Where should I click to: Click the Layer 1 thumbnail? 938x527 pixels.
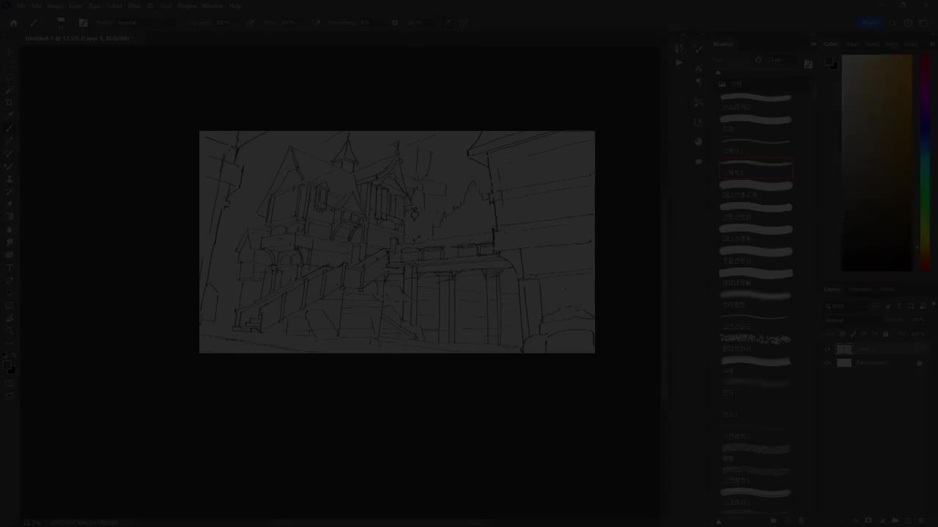point(844,349)
